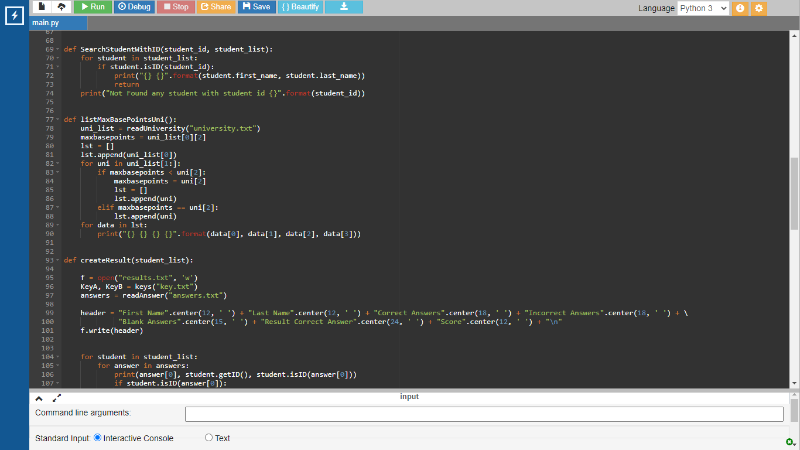Click the code editor's vertical scrollbar thumb

(x=794, y=193)
